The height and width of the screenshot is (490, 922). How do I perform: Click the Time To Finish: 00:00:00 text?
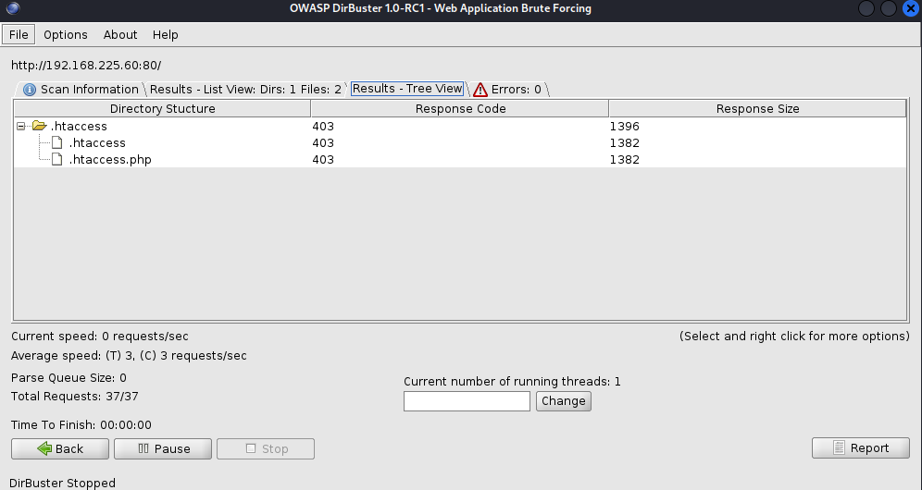pyautogui.click(x=81, y=424)
